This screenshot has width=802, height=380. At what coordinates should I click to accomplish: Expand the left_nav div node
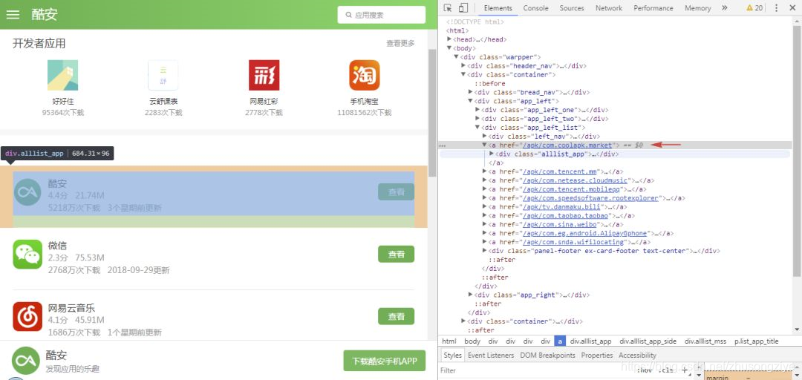[x=485, y=136]
